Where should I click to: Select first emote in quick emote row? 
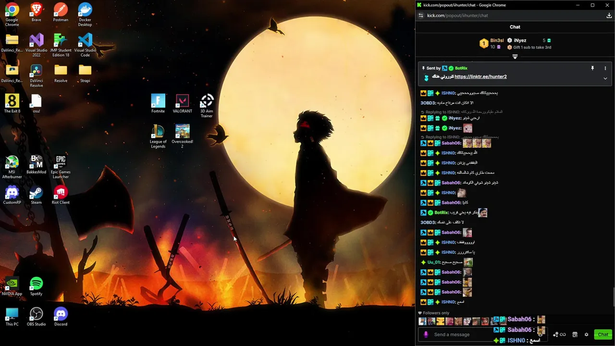click(422, 321)
